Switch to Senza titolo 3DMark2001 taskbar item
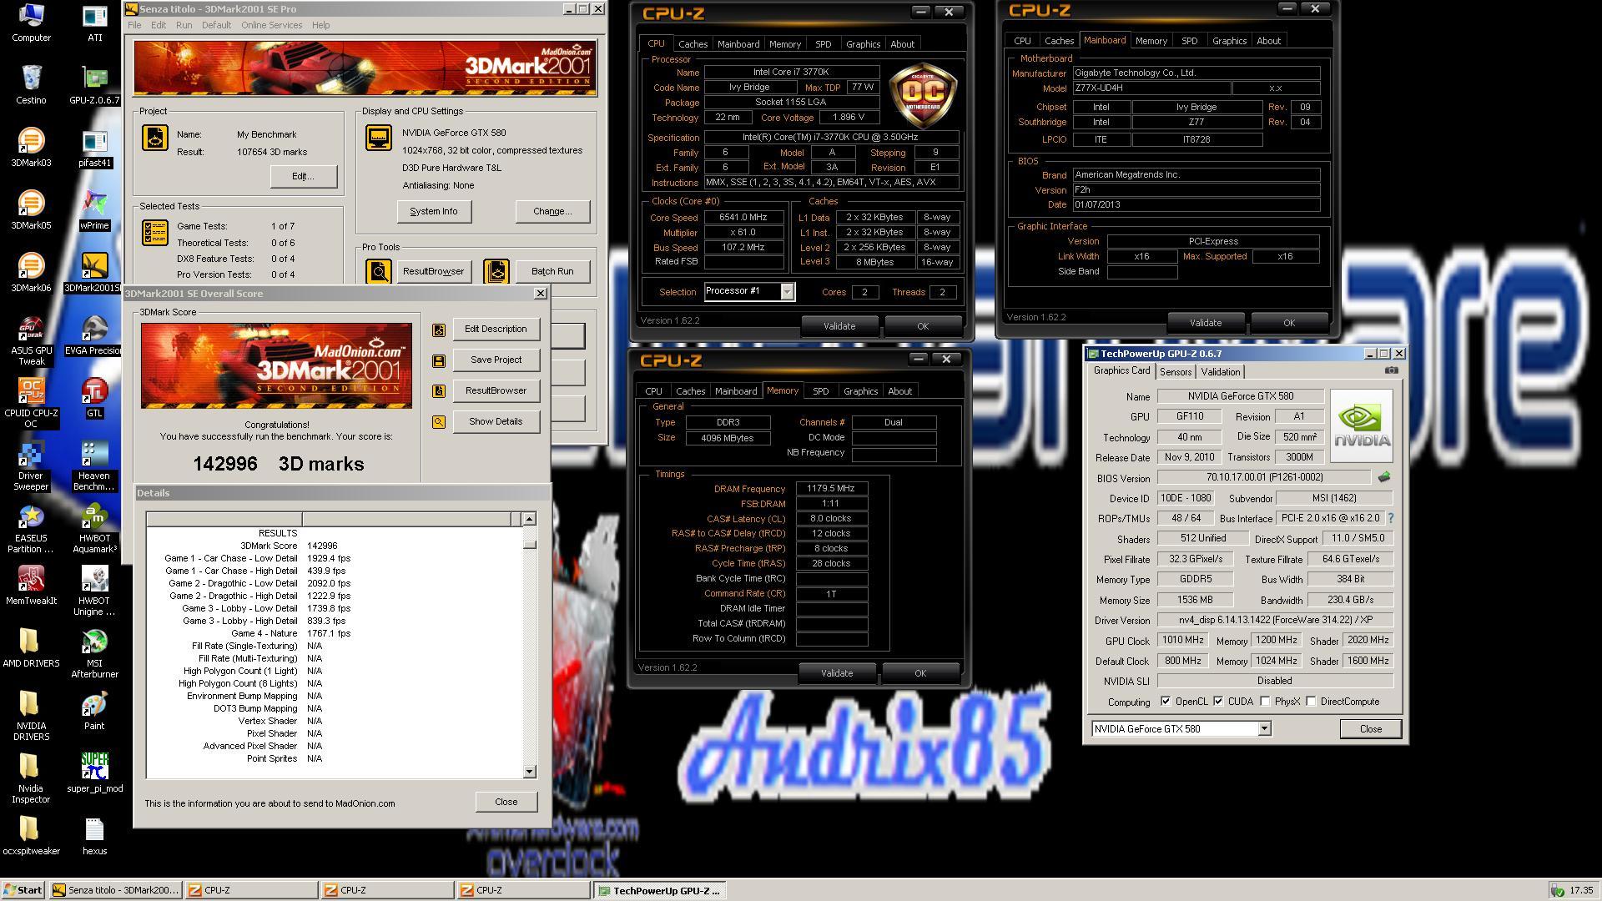 pyautogui.click(x=115, y=890)
